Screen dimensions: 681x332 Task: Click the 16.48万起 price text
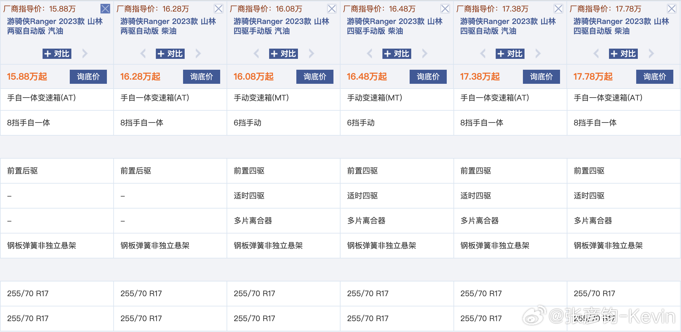[x=367, y=77]
